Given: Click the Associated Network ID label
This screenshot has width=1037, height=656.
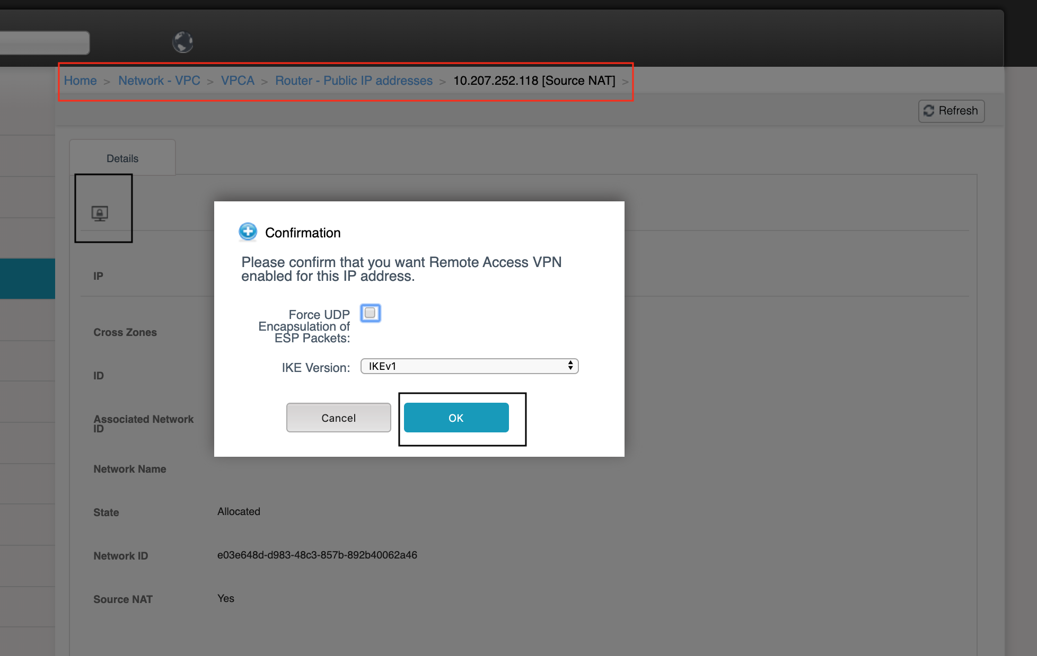Looking at the screenshot, I should (x=143, y=423).
